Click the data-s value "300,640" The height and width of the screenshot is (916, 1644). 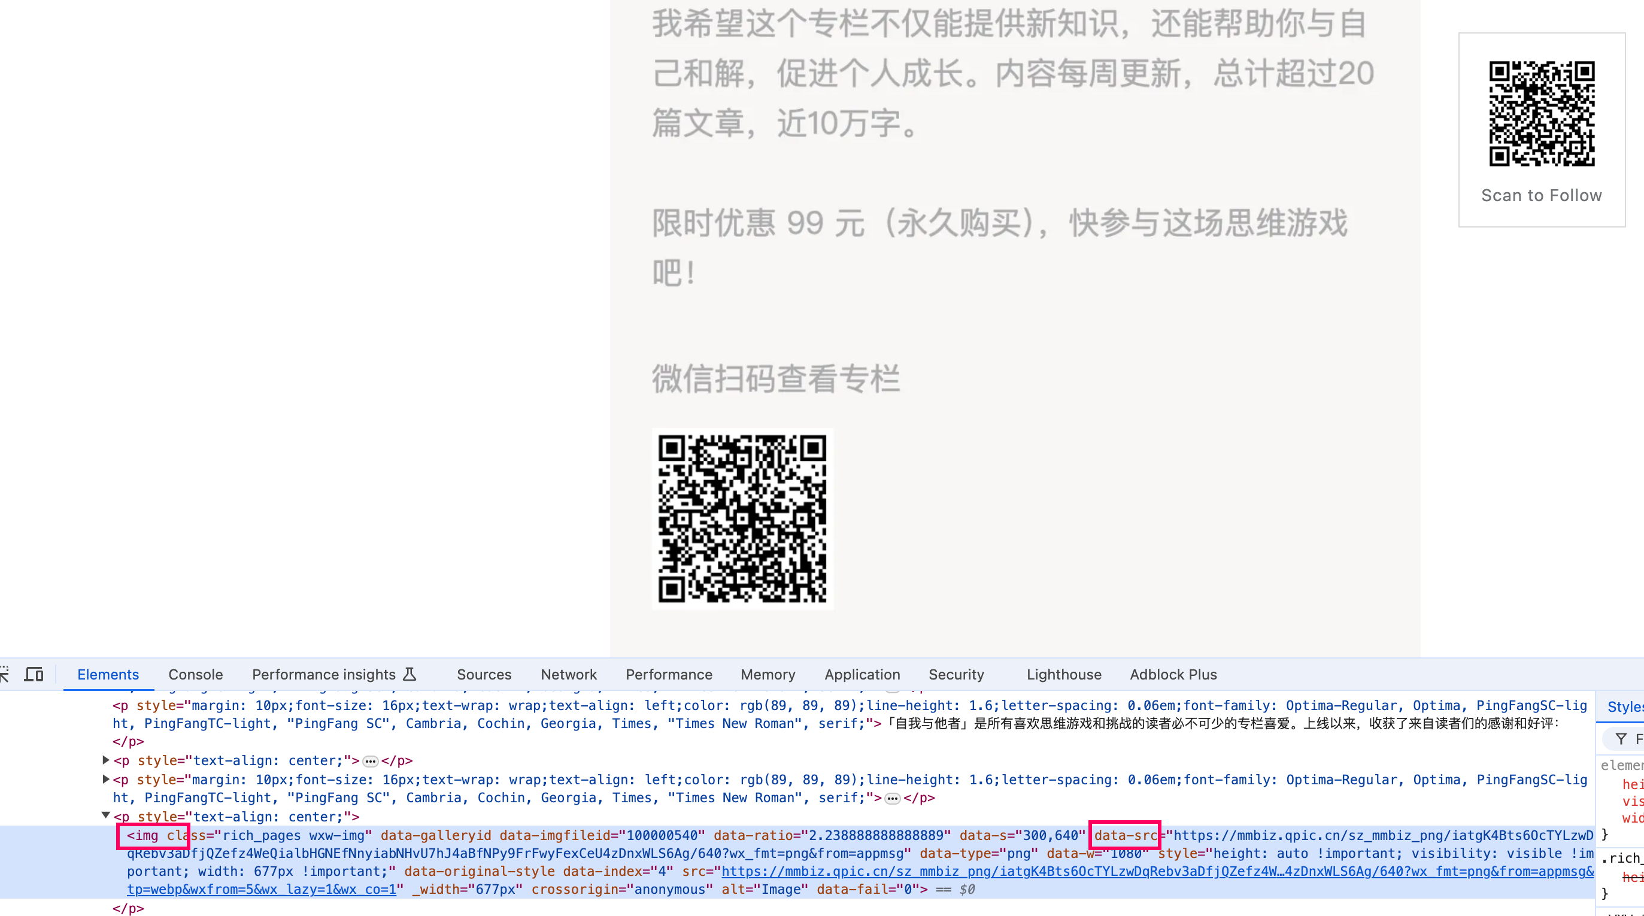[x=1051, y=835]
